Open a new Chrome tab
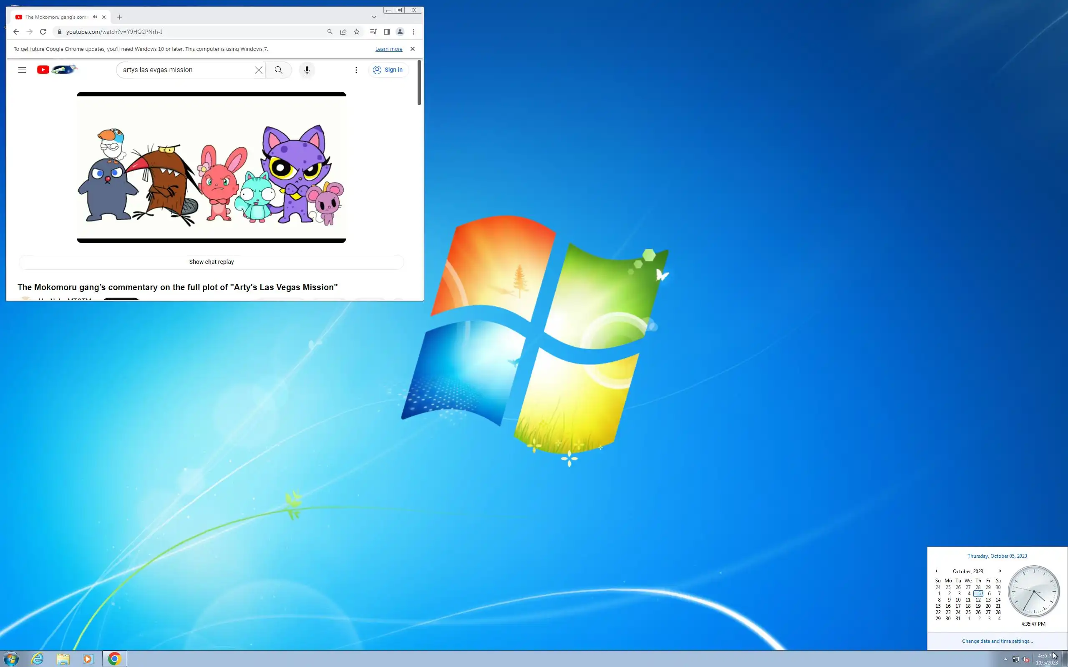 (120, 17)
